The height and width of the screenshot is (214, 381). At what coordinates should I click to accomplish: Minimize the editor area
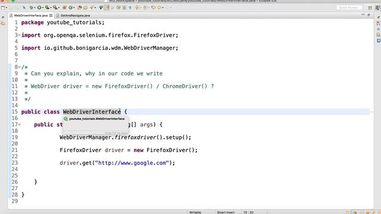click(363, 15)
